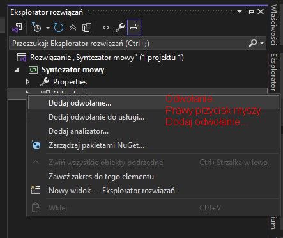
Task: Open the window position dropdown arrow in panel title
Action: 240,12
